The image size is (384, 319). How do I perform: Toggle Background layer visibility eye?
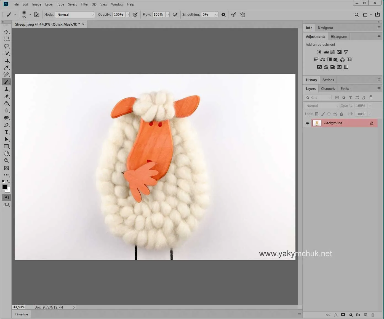(307, 123)
